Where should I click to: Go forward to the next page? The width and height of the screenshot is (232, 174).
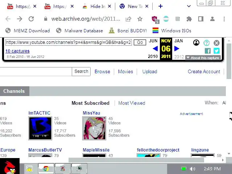coord(19,19)
